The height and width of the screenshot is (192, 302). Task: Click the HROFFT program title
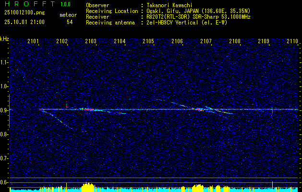[30, 4]
